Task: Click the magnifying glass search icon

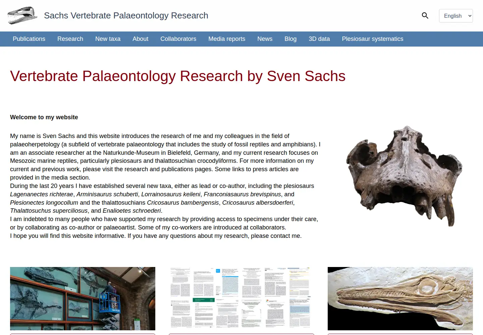Action: pos(425,16)
